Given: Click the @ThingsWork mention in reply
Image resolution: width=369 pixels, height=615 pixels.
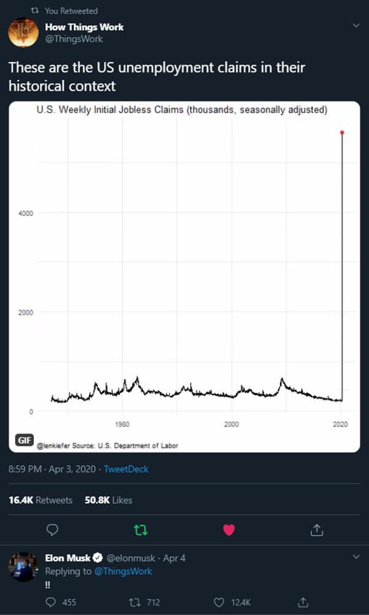Looking at the screenshot, I should click(122, 571).
